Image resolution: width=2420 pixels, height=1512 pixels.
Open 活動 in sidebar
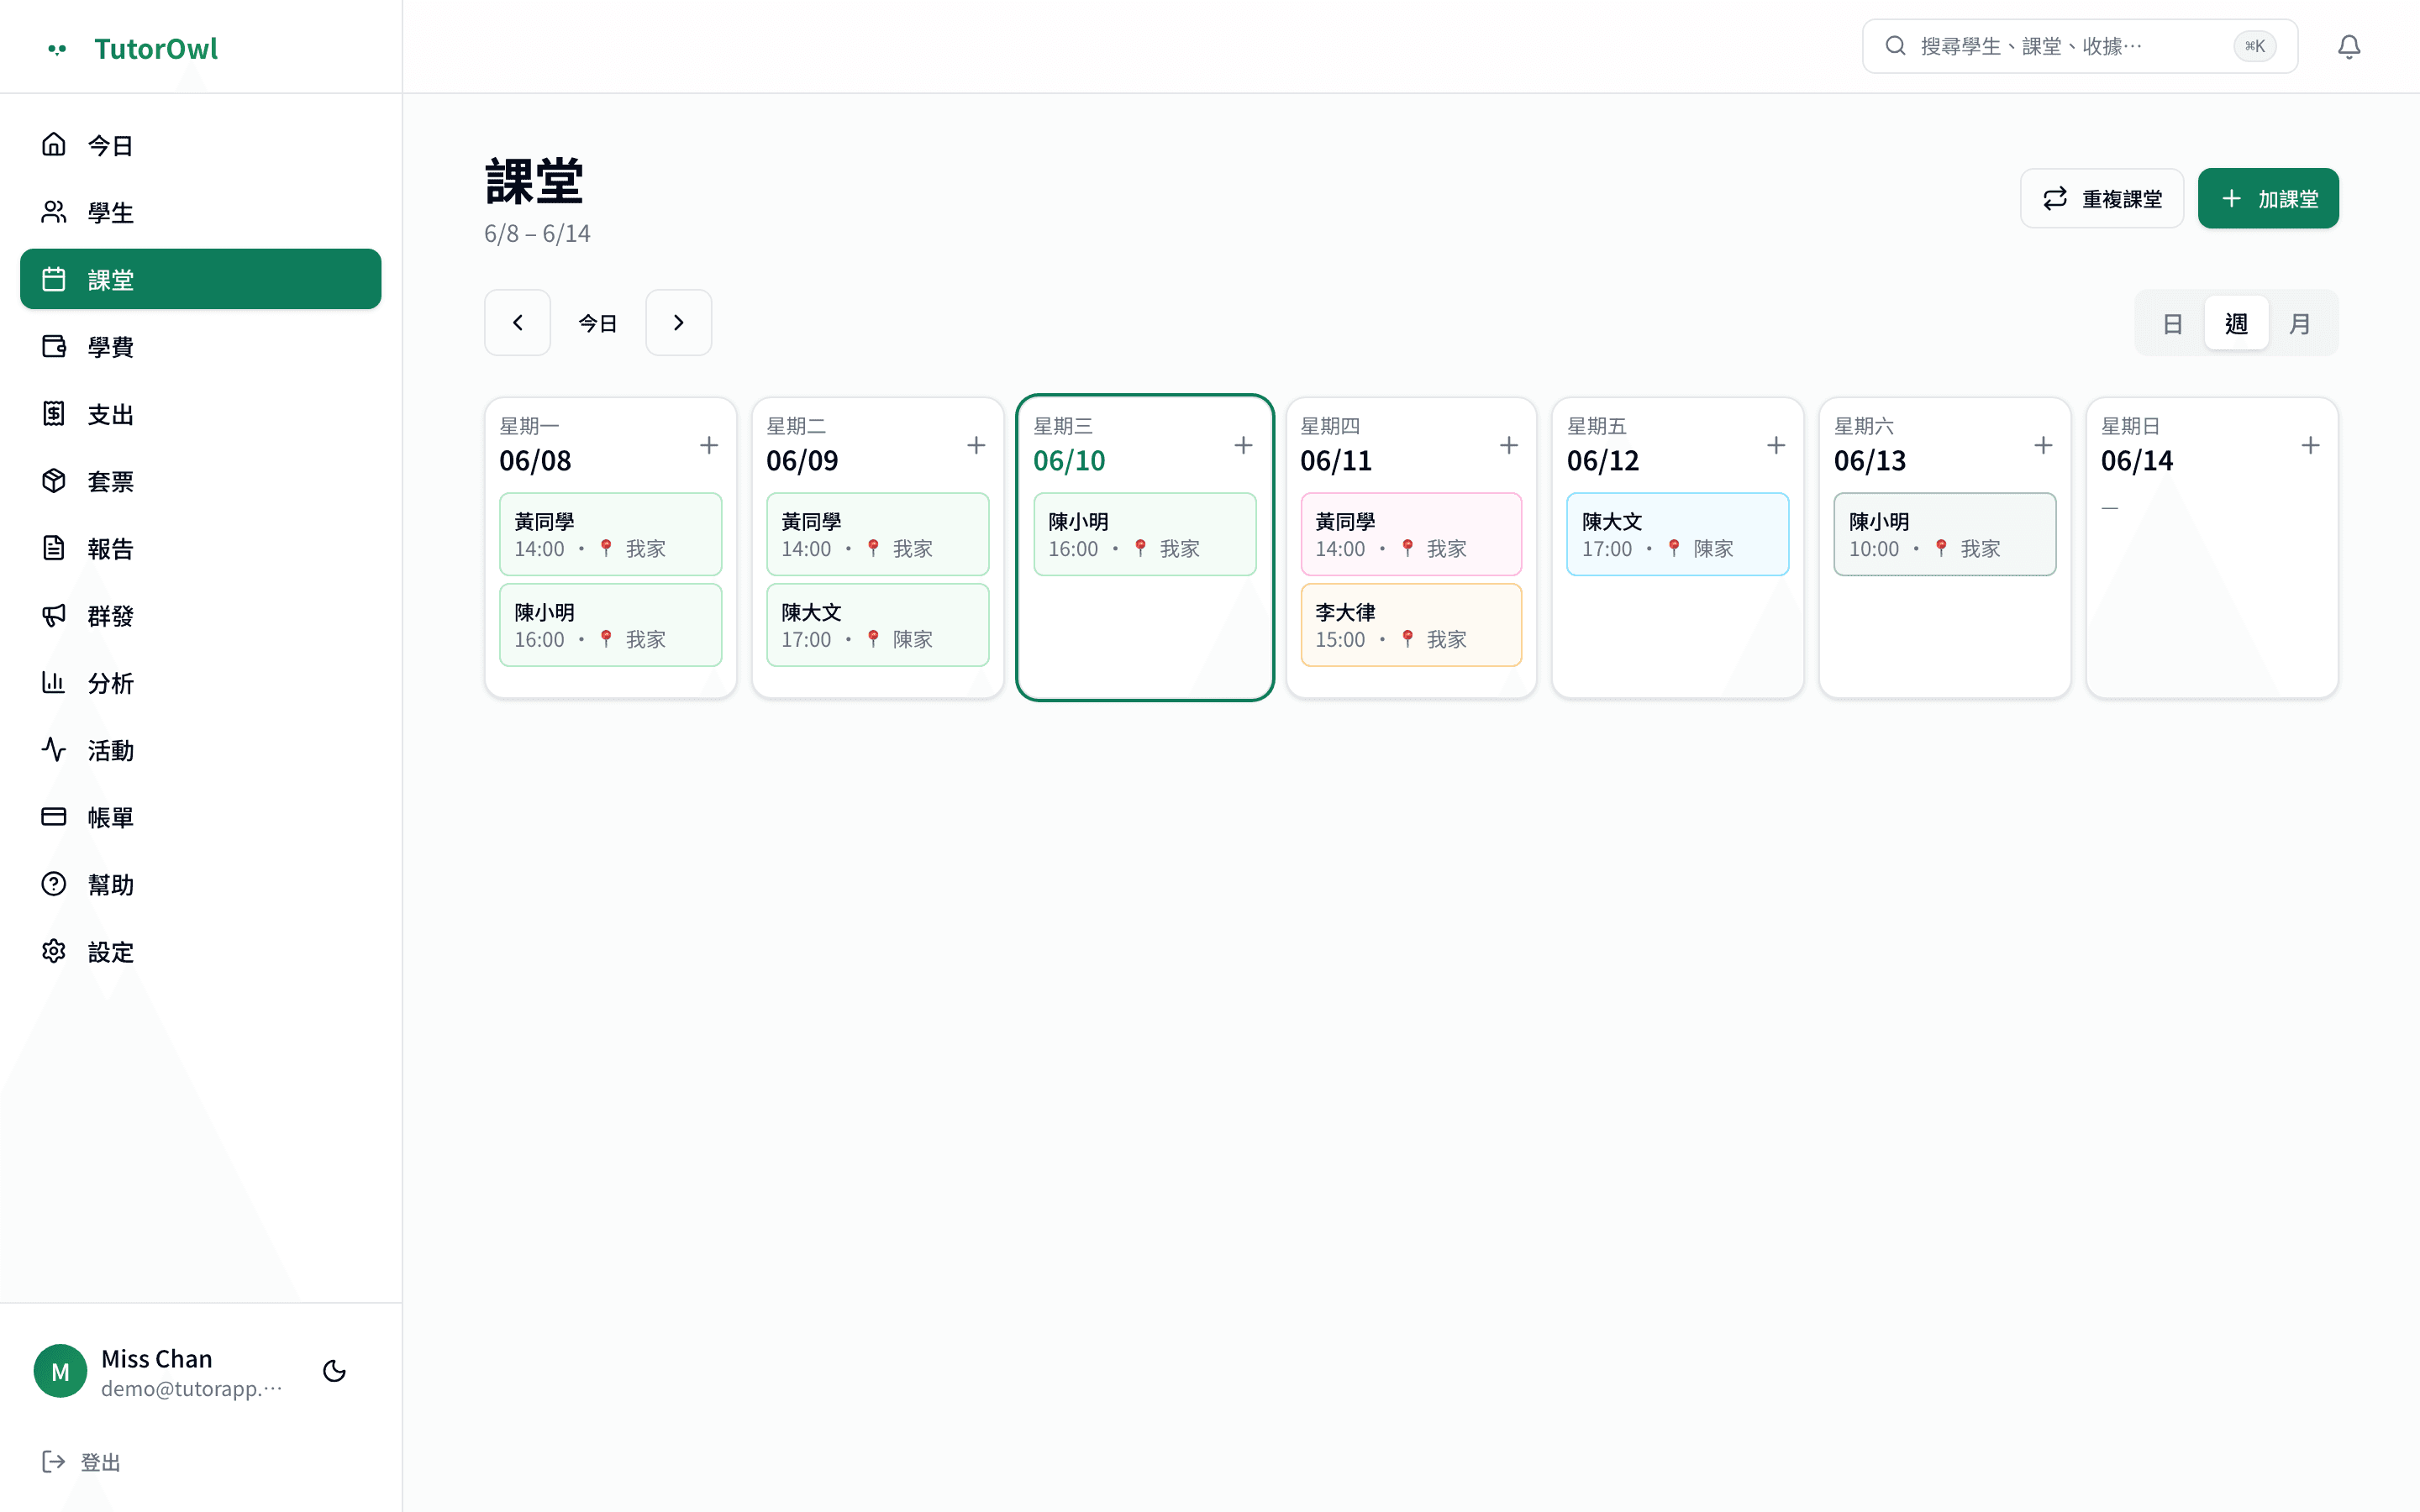click(201, 750)
